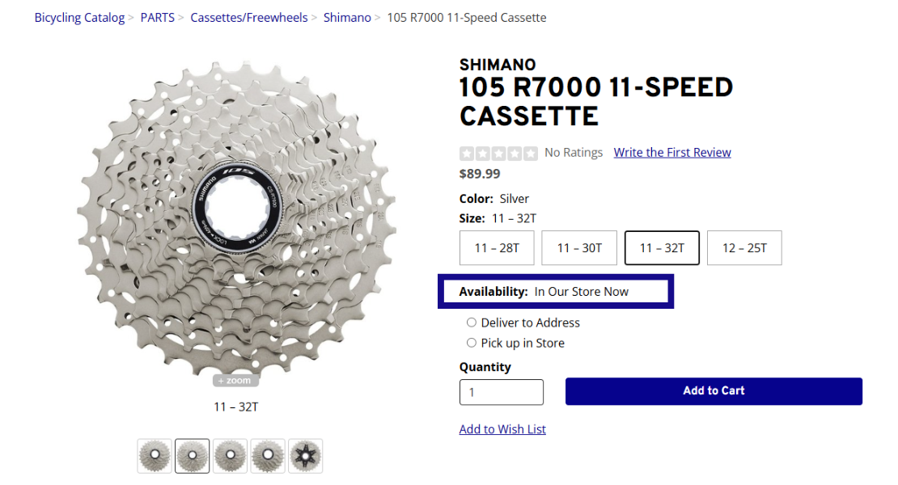
Task: Click the + zoom icon on product image
Action: click(234, 380)
